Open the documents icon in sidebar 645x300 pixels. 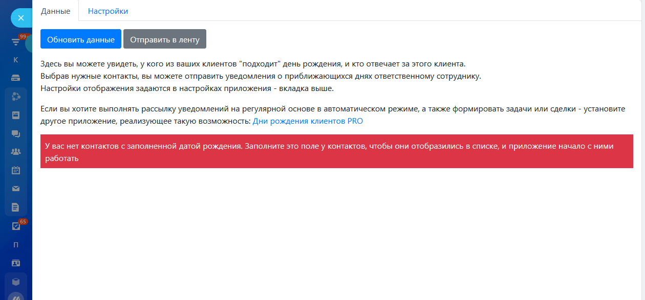point(16,207)
